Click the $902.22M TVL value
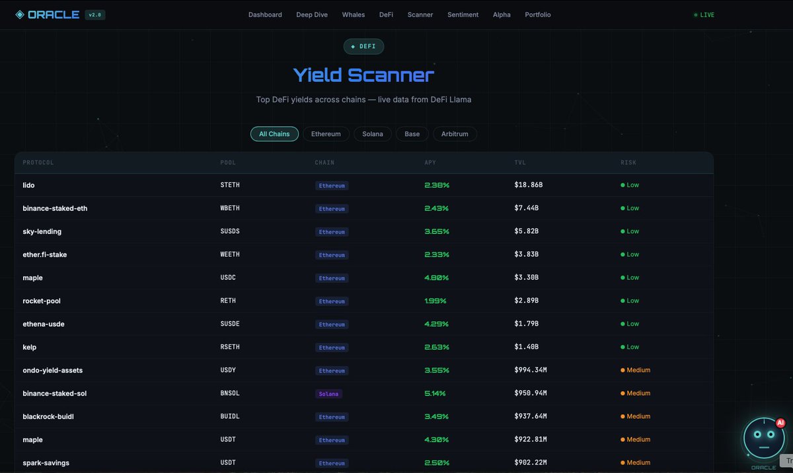This screenshot has height=473, width=793. click(531, 462)
